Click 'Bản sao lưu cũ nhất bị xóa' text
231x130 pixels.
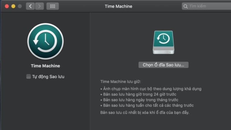point(145,112)
